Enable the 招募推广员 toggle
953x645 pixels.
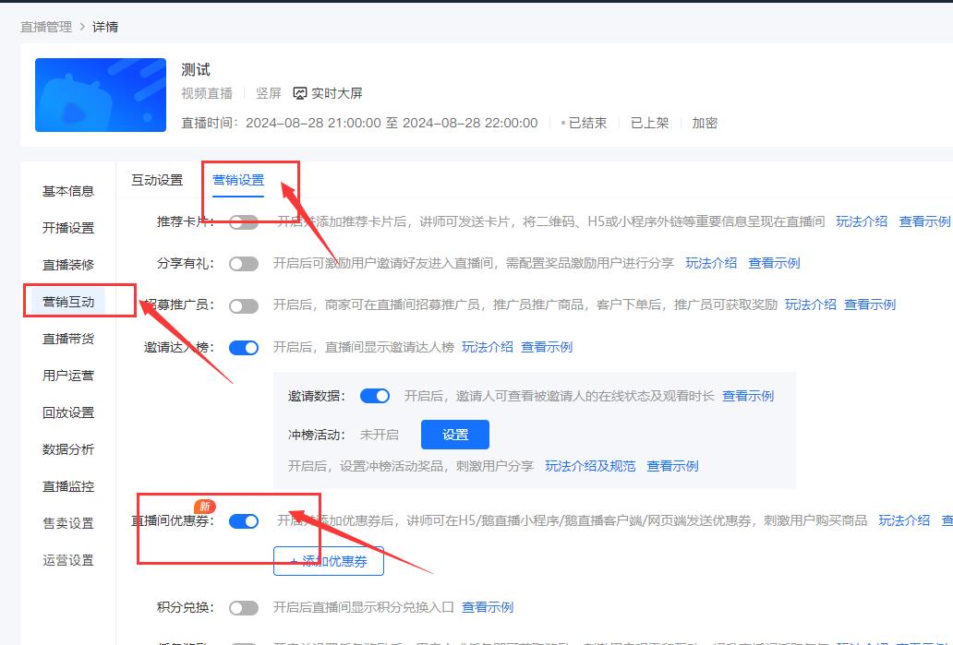(244, 305)
